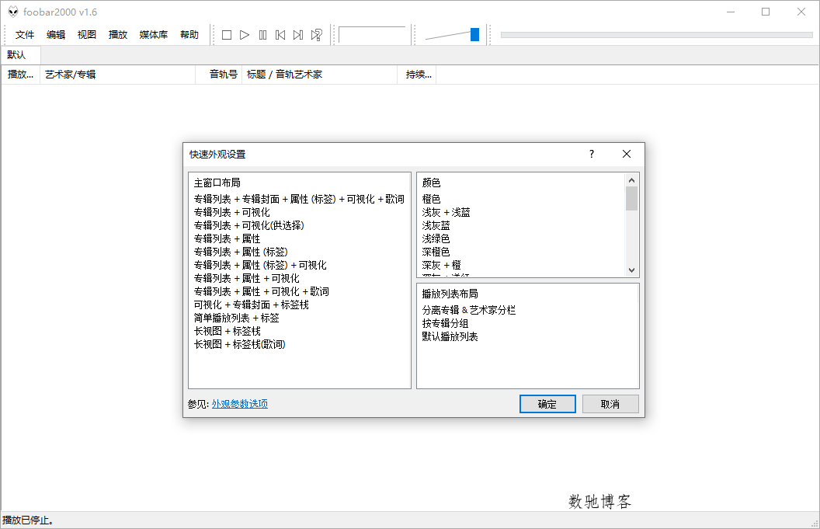This screenshot has height=529, width=820.
Task: Click the Stop playback icon
Action: [x=227, y=35]
